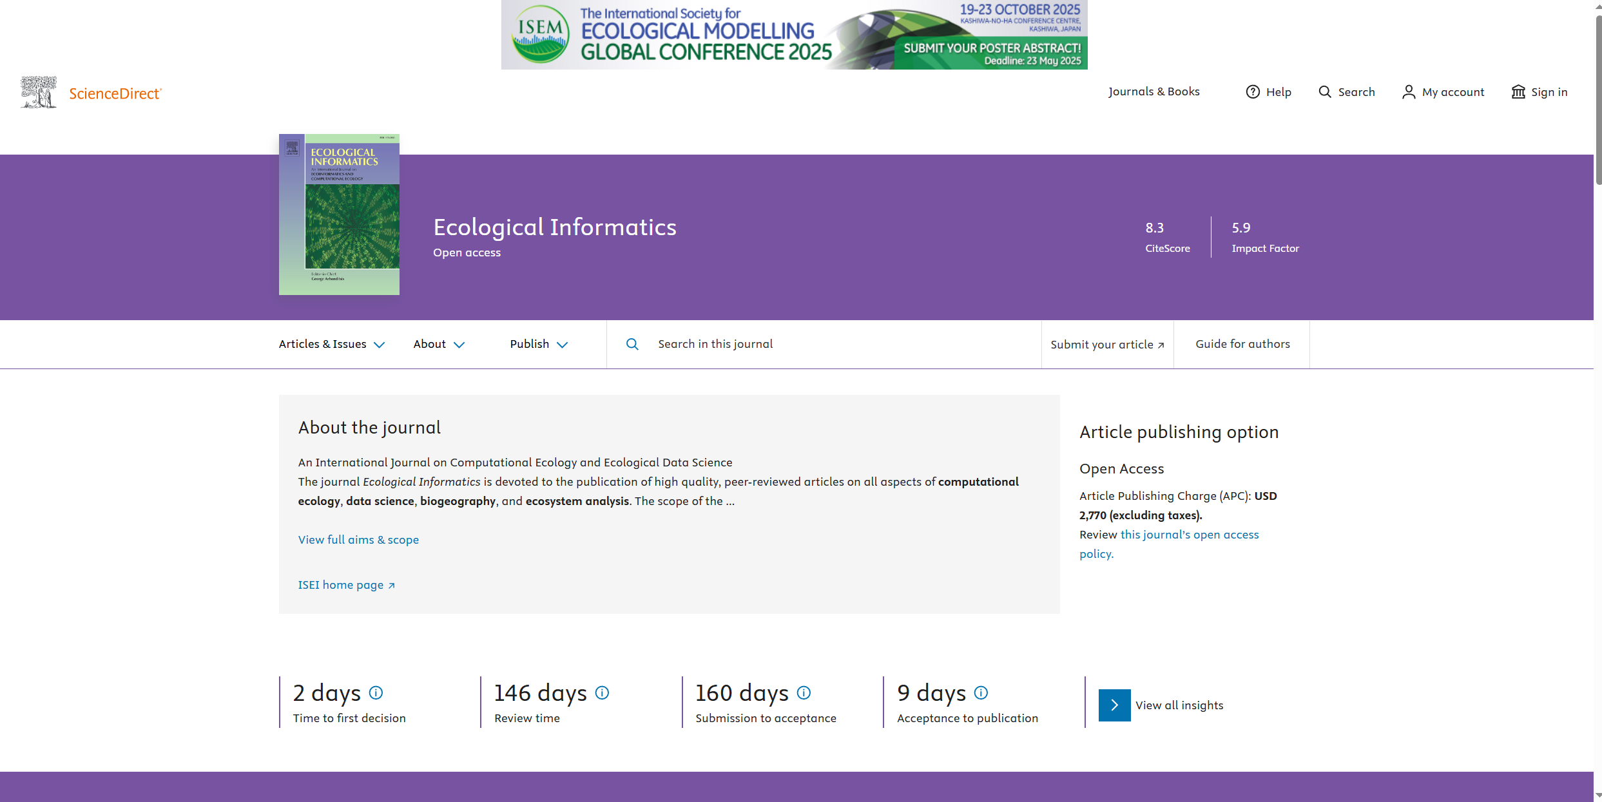The height and width of the screenshot is (802, 1602).
Task: Click the Elsevier tree logo icon
Action: click(39, 92)
